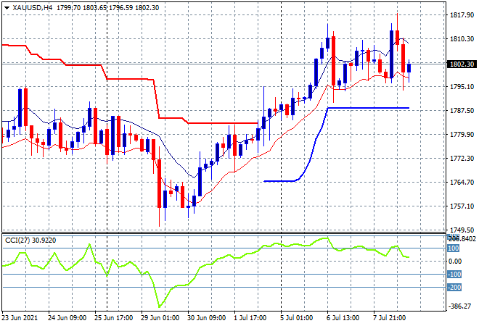Select the CCI minimum -386.27 label
Screen dimensions: 479x326
tap(459, 306)
